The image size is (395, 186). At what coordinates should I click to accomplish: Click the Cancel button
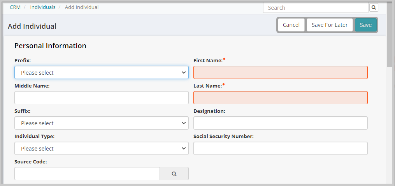pos(291,25)
